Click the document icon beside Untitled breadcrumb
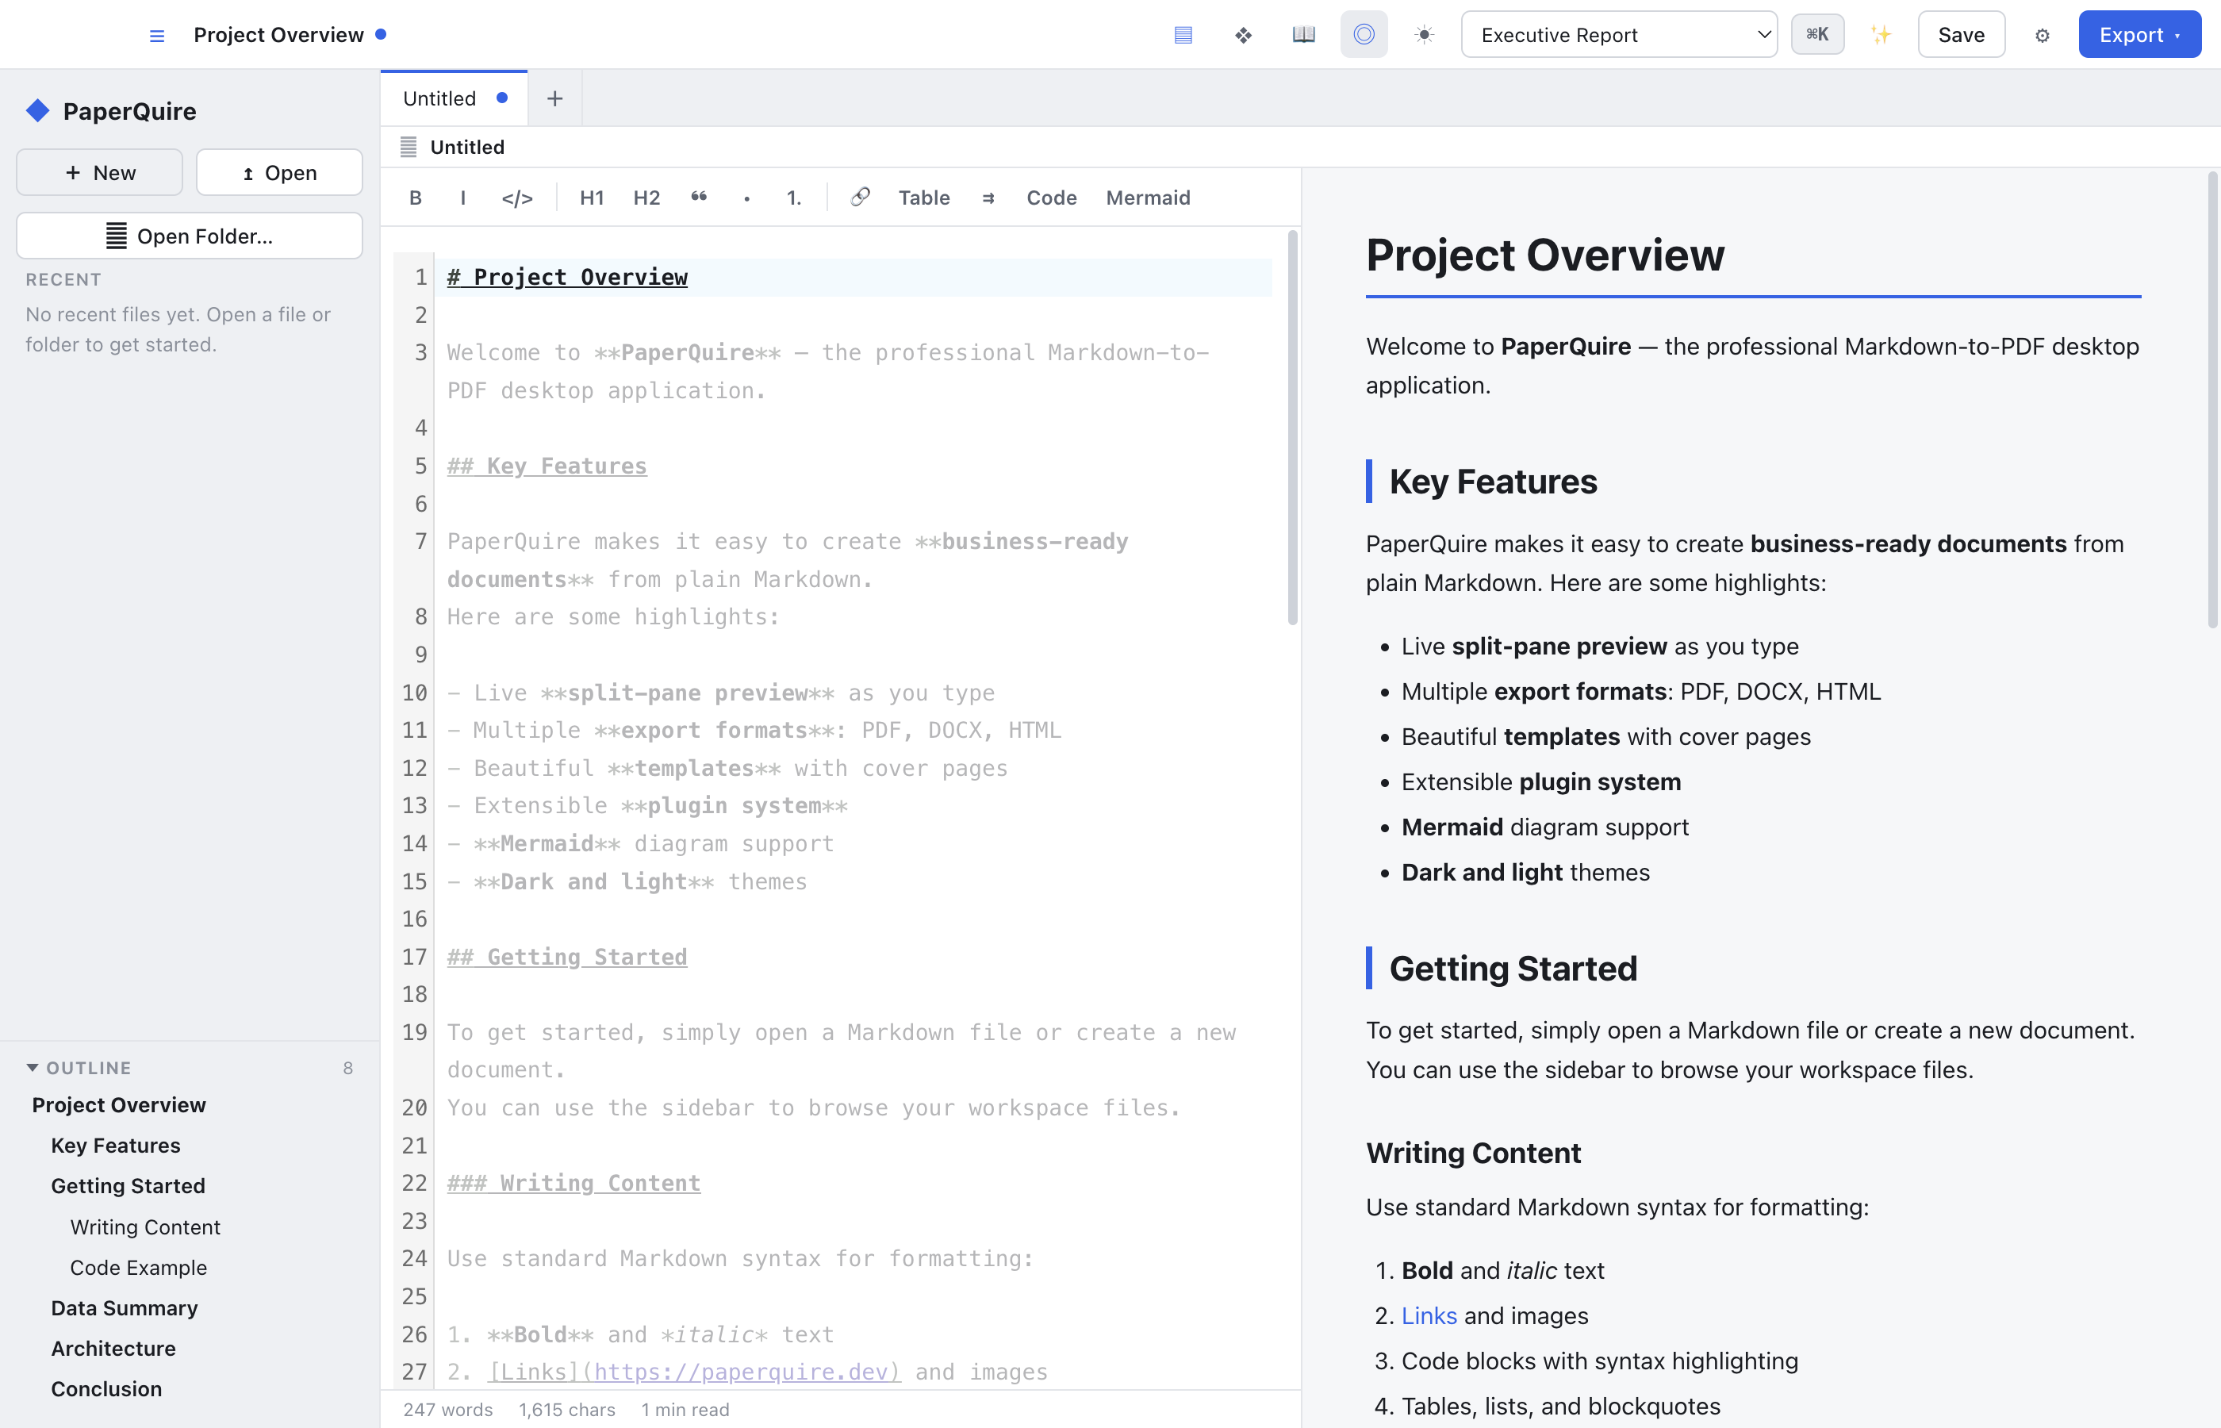This screenshot has width=2221, height=1428. pyautogui.click(x=409, y=147)
